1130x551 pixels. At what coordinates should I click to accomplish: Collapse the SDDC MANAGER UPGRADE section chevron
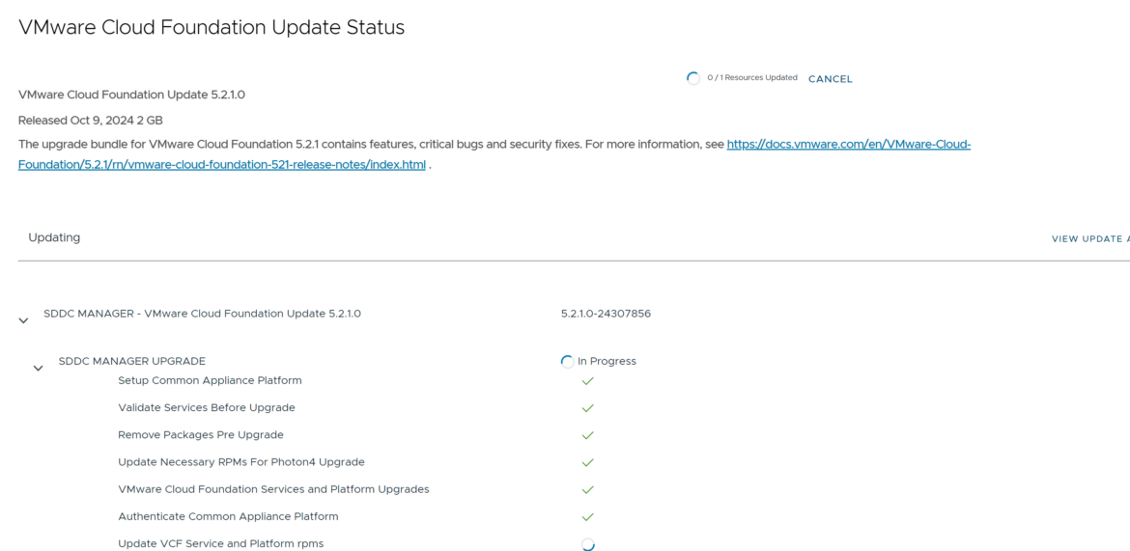[39, 368]
